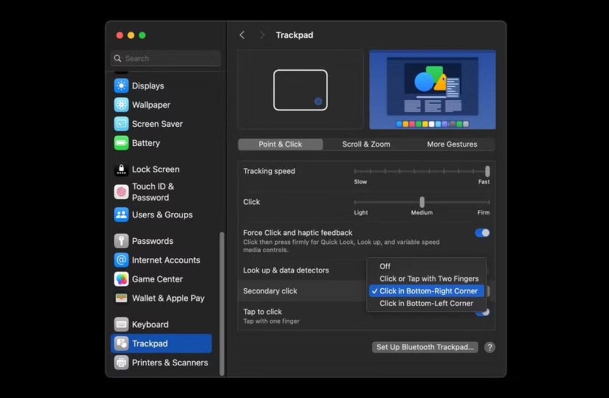Adjust the Tracking speed slider handle
Screen dimensions: 609x398
[x=487, y=171]
